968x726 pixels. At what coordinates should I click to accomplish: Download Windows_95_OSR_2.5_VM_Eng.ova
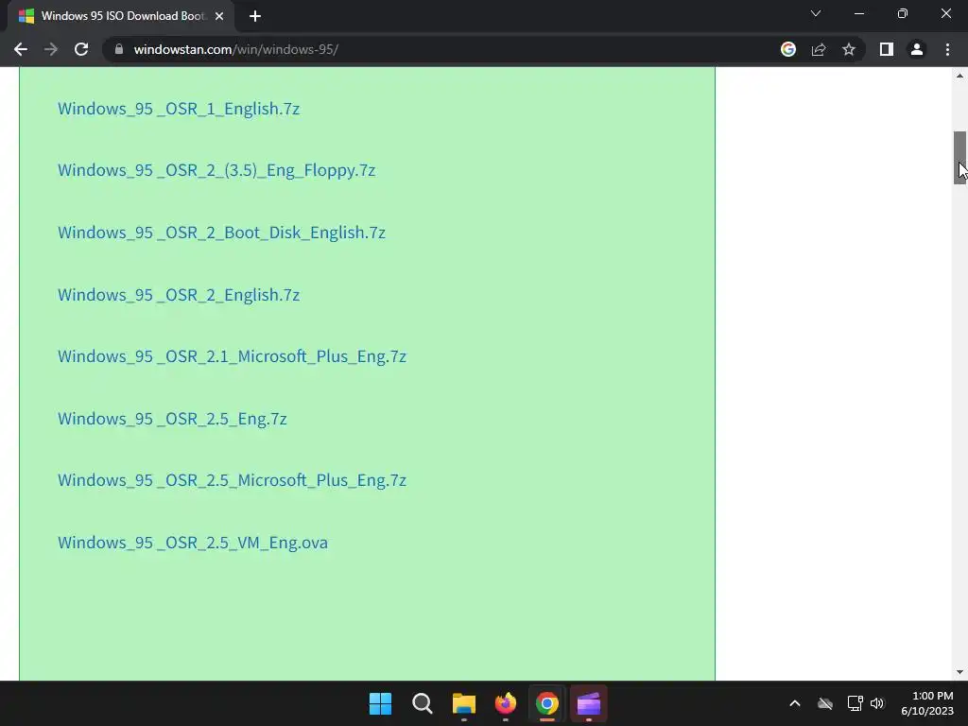(193, 543)
